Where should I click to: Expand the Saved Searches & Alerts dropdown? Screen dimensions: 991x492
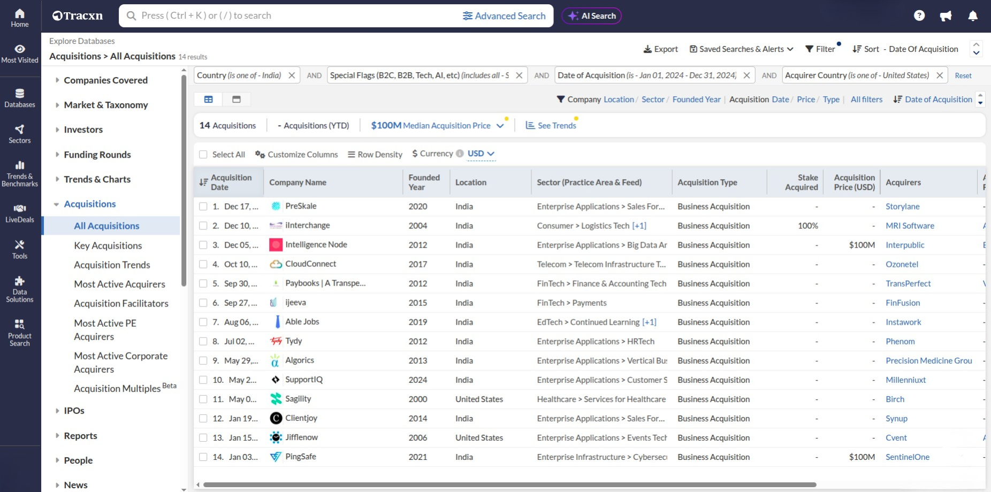(741, 49)
